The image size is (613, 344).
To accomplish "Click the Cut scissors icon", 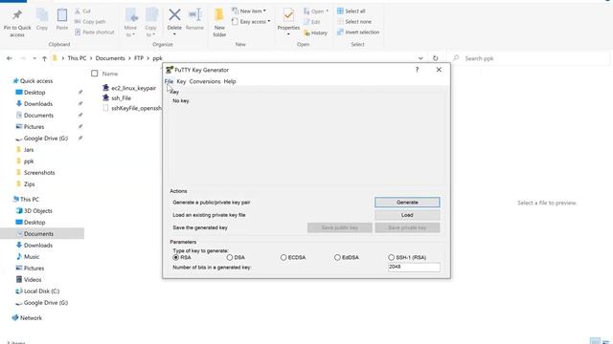I will 78,11.
